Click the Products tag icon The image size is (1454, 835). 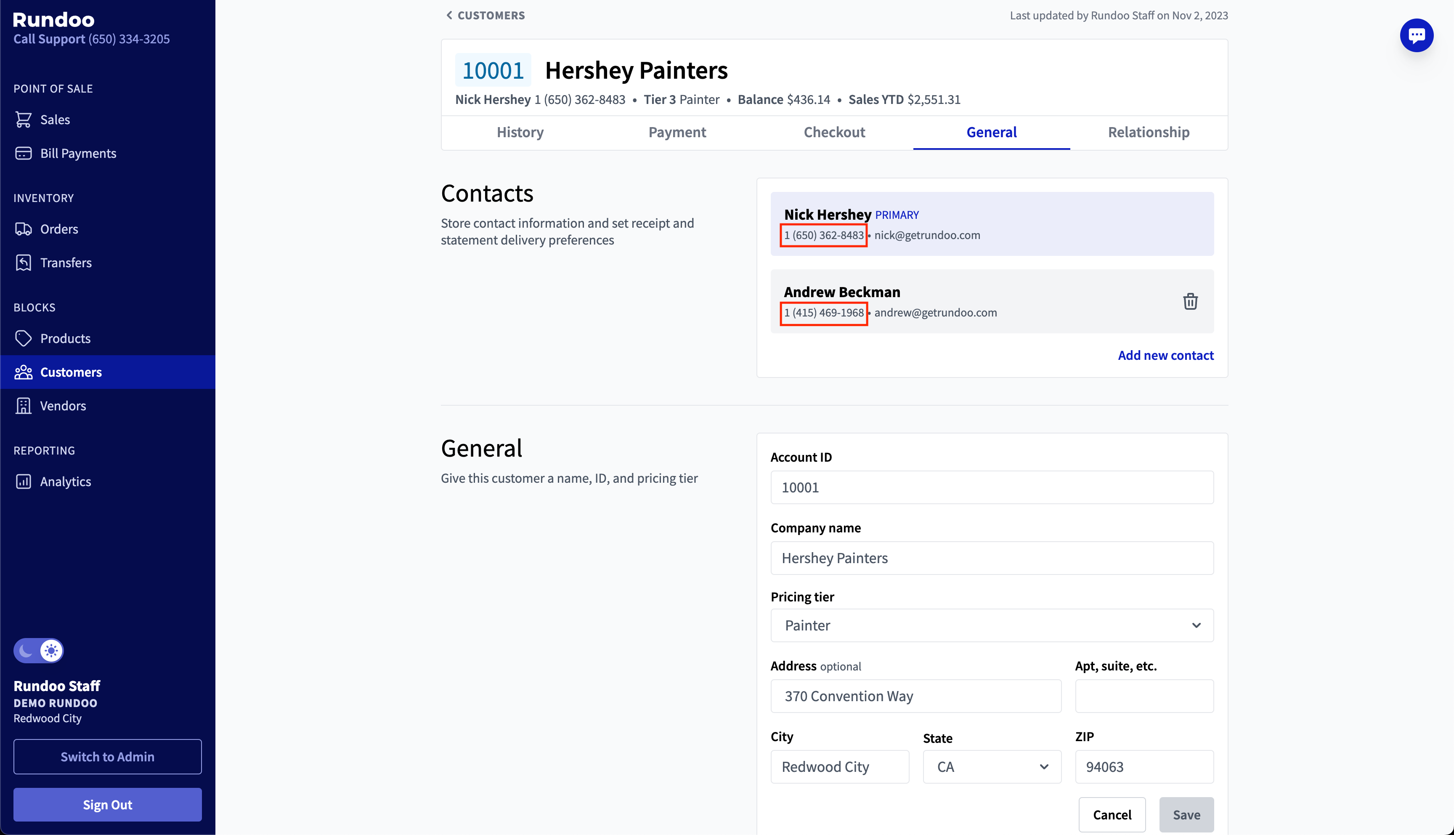(24, 338)
